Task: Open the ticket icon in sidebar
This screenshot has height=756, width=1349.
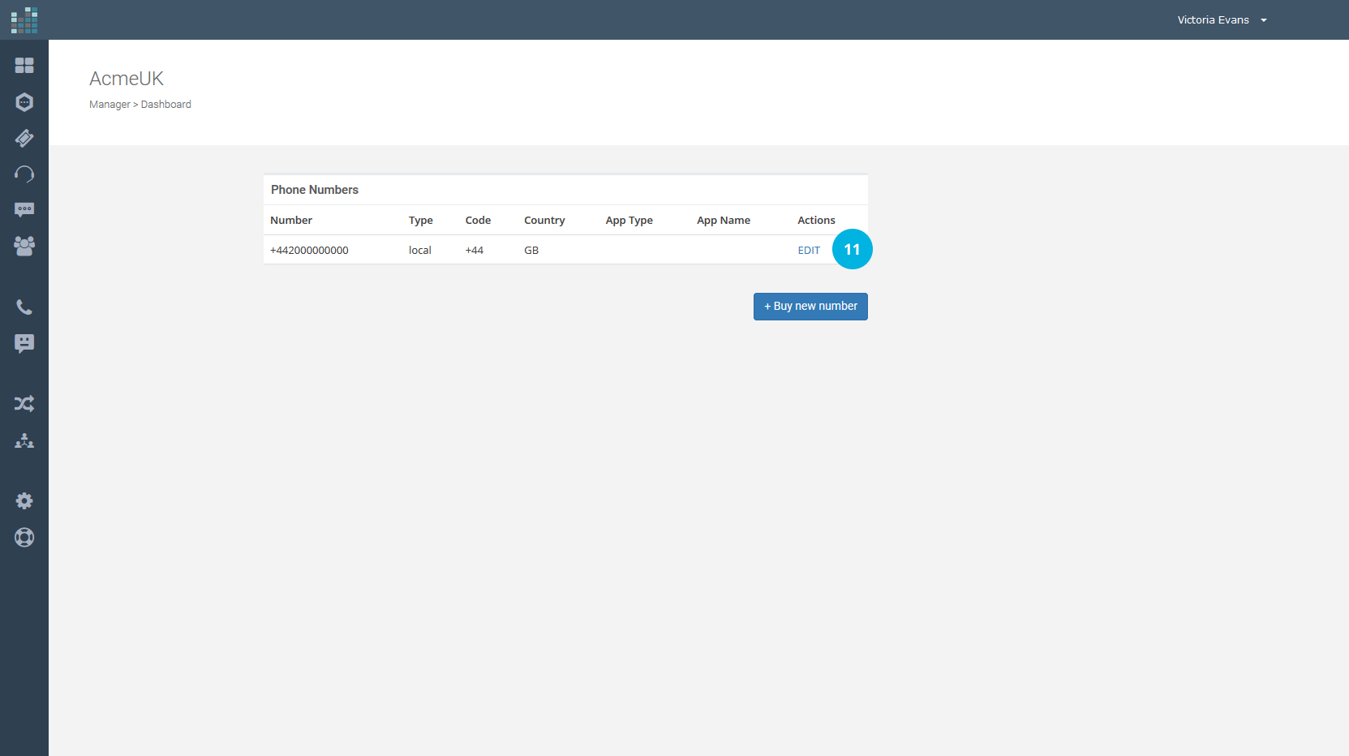Action: click(x=24, y=139)
